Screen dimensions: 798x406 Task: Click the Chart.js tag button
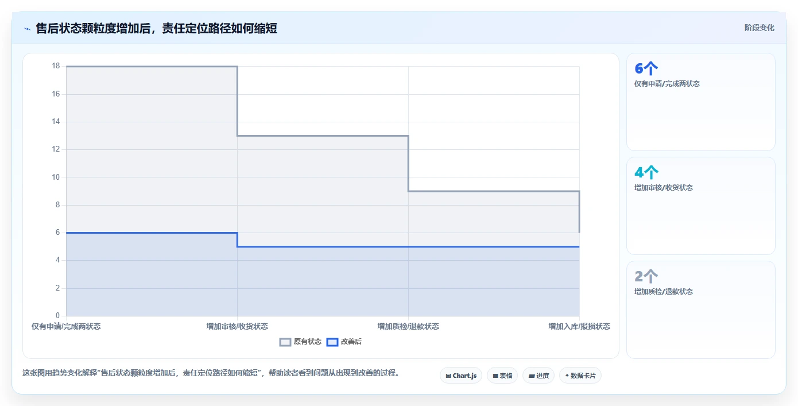(x=461, y=376)
